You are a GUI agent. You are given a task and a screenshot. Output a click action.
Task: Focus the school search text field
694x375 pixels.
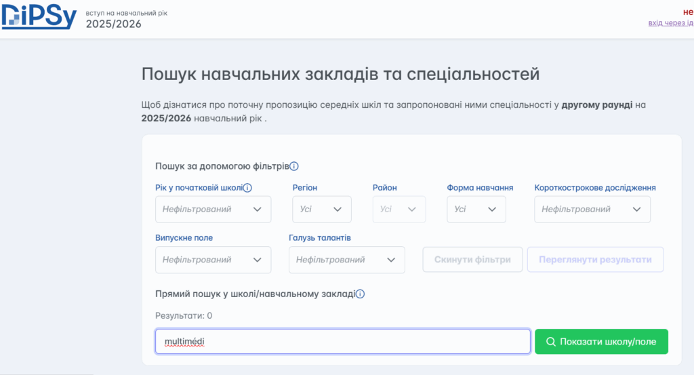342,341
